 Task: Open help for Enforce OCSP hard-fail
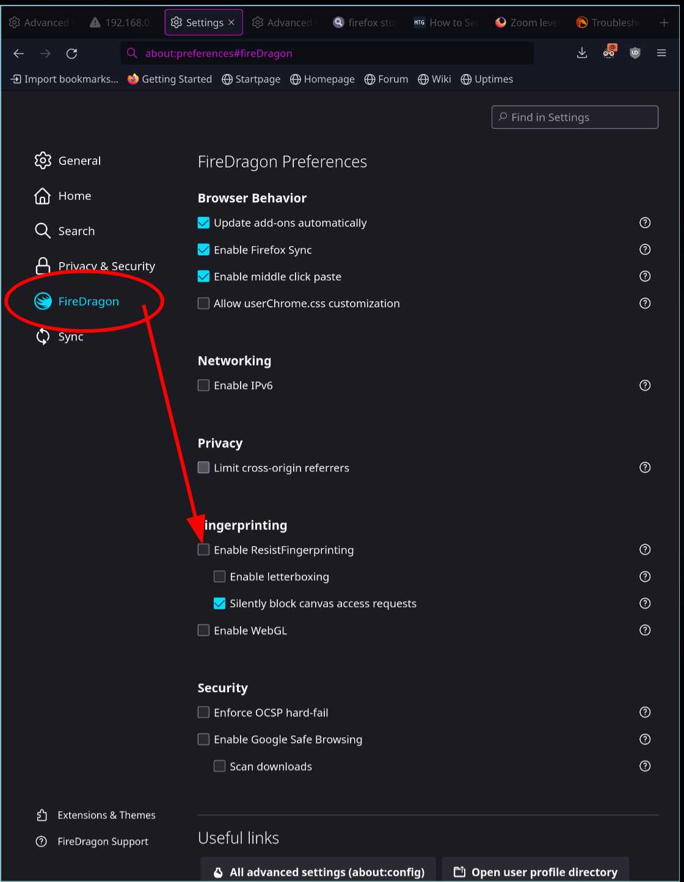pos(645,712)
